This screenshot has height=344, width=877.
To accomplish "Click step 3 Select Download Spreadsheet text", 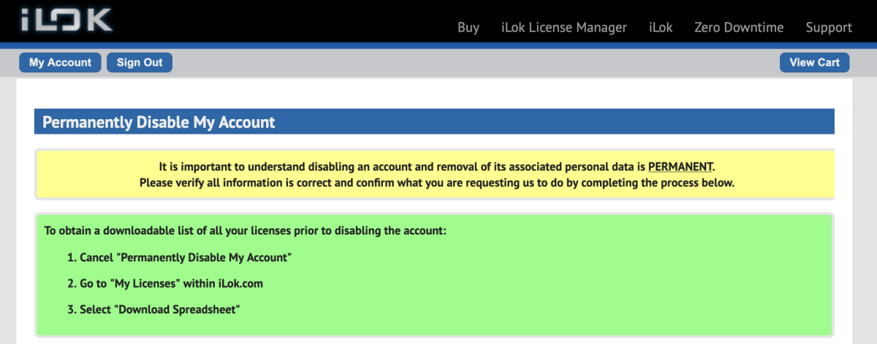I will [154, 310].
